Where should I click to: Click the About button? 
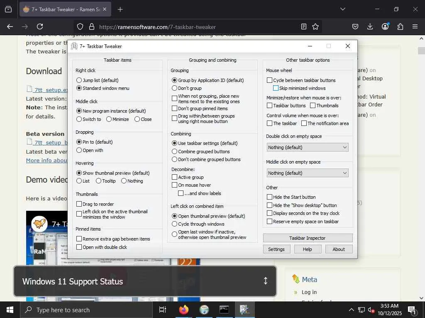click(x=339, y=249)
